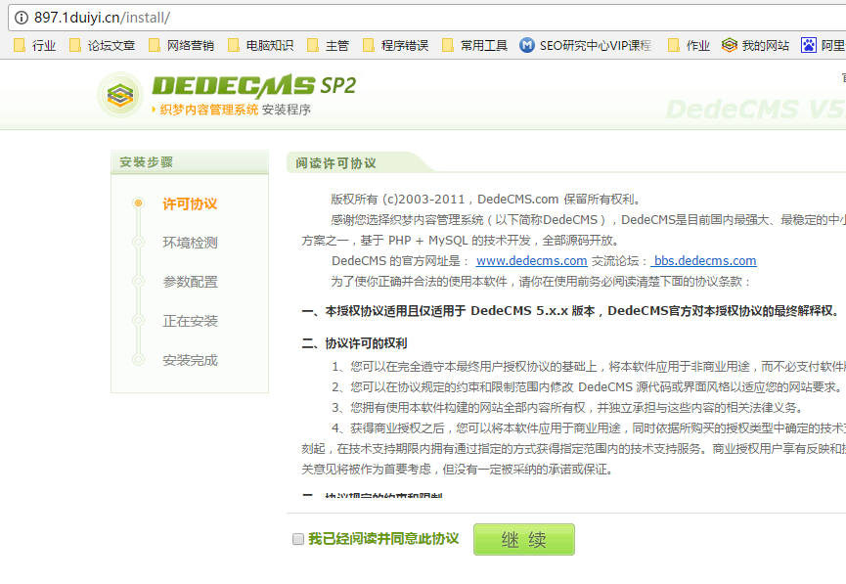Click the copyright line 版权所有 (c)2003-2011
This screenshot has height=584, width=846.
pyautogui.click(x=487, y=200)
